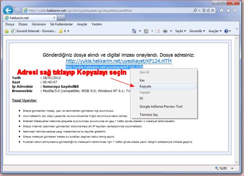Open a new blank tab
This screenshot has height=176, width=244.
(x=61, y=18)
